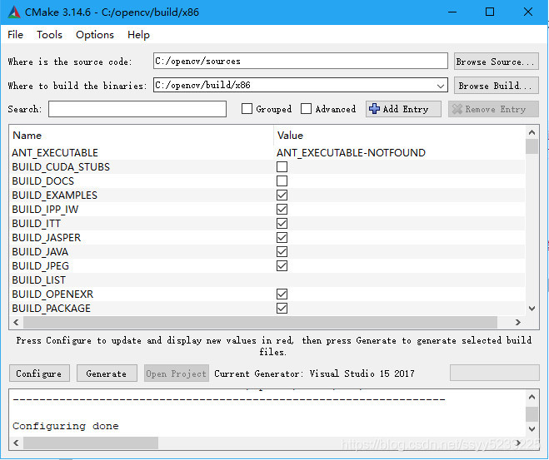The height and width of the screenshot is (460, 549).
Task: Open the Help menu
Action: pyautogui.click(x=138, y=35)
